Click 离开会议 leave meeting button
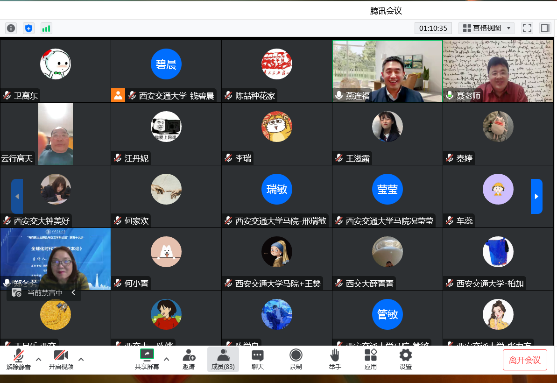Viewport: 557px width, 383px height. pyautogui.click(x=525, y=360)
